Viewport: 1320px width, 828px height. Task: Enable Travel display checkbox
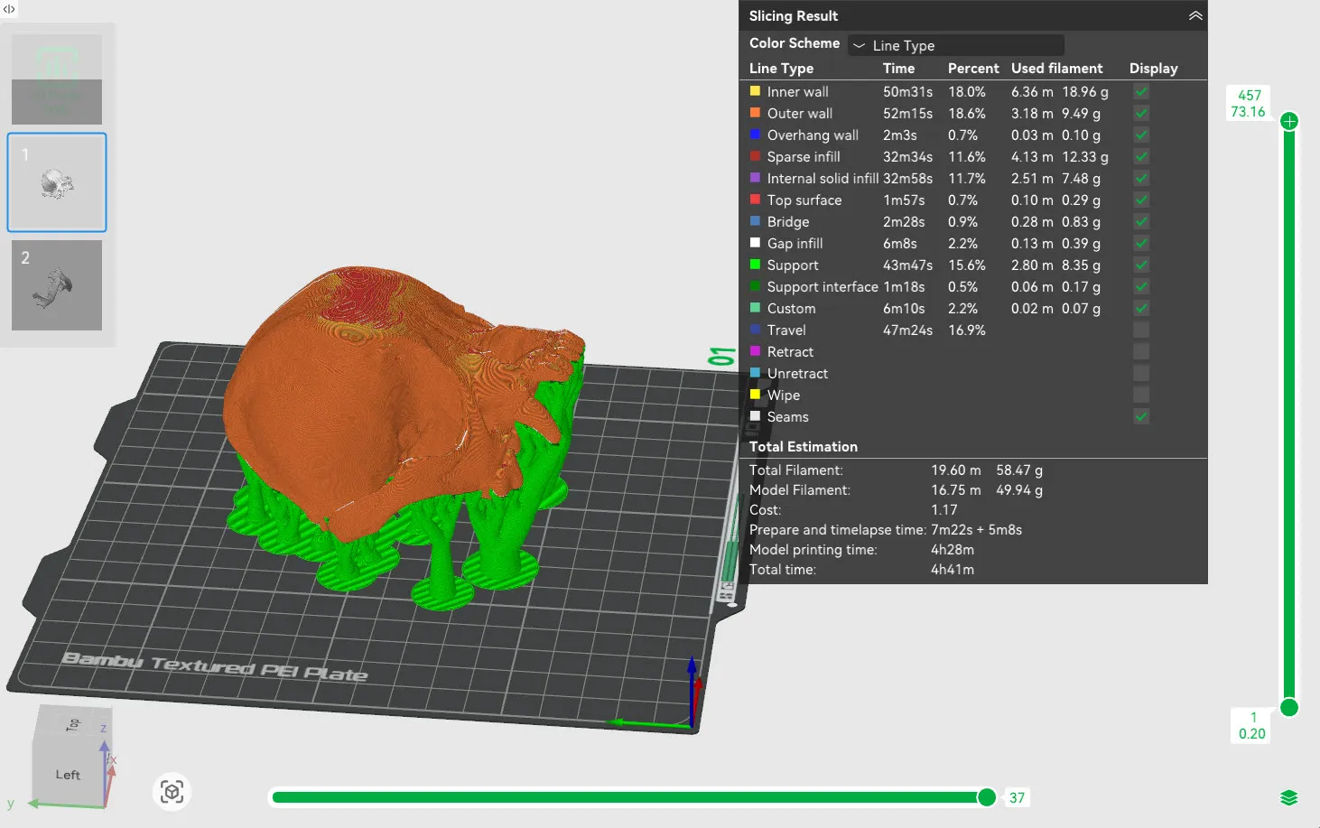click(1141, 330)
